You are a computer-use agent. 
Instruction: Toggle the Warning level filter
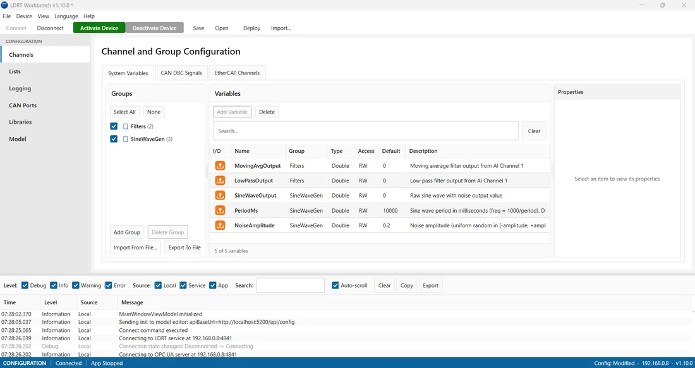coord(76,285)
